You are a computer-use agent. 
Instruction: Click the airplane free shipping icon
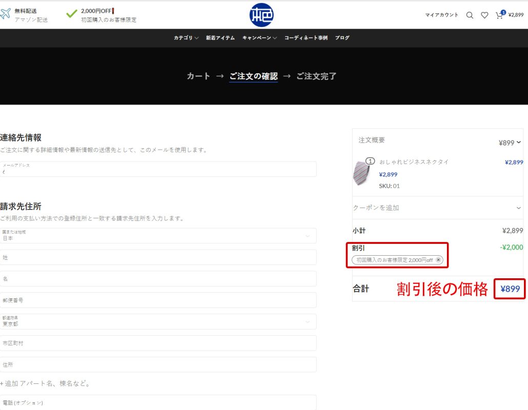6,14
